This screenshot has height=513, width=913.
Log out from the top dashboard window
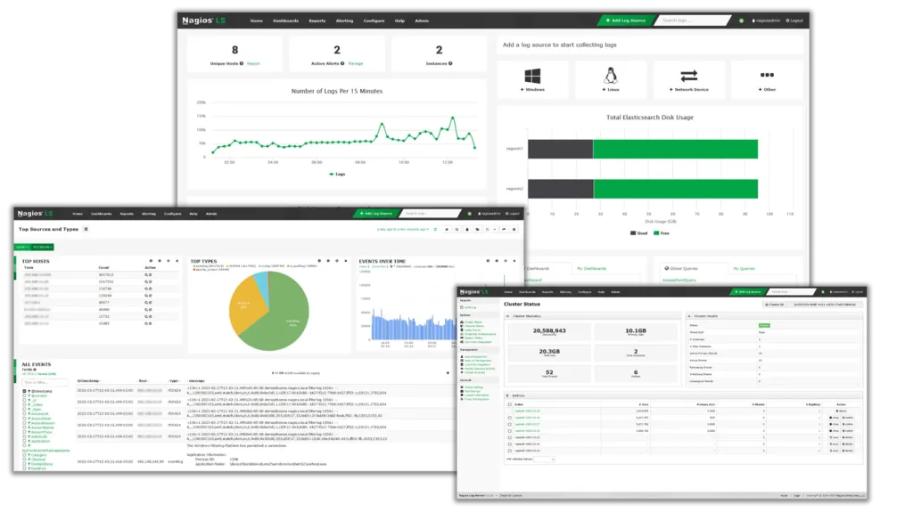coord(794,20)
